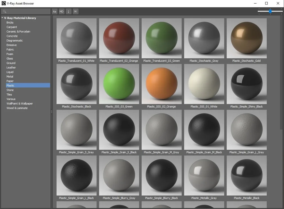This screenshot has height=209, width=284.
Task: Click the panel splitter handle beside the tree
Action: tap(52, 112)
